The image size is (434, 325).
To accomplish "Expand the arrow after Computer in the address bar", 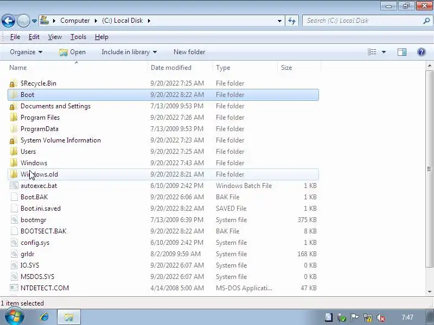I will (x=96, y=21).
